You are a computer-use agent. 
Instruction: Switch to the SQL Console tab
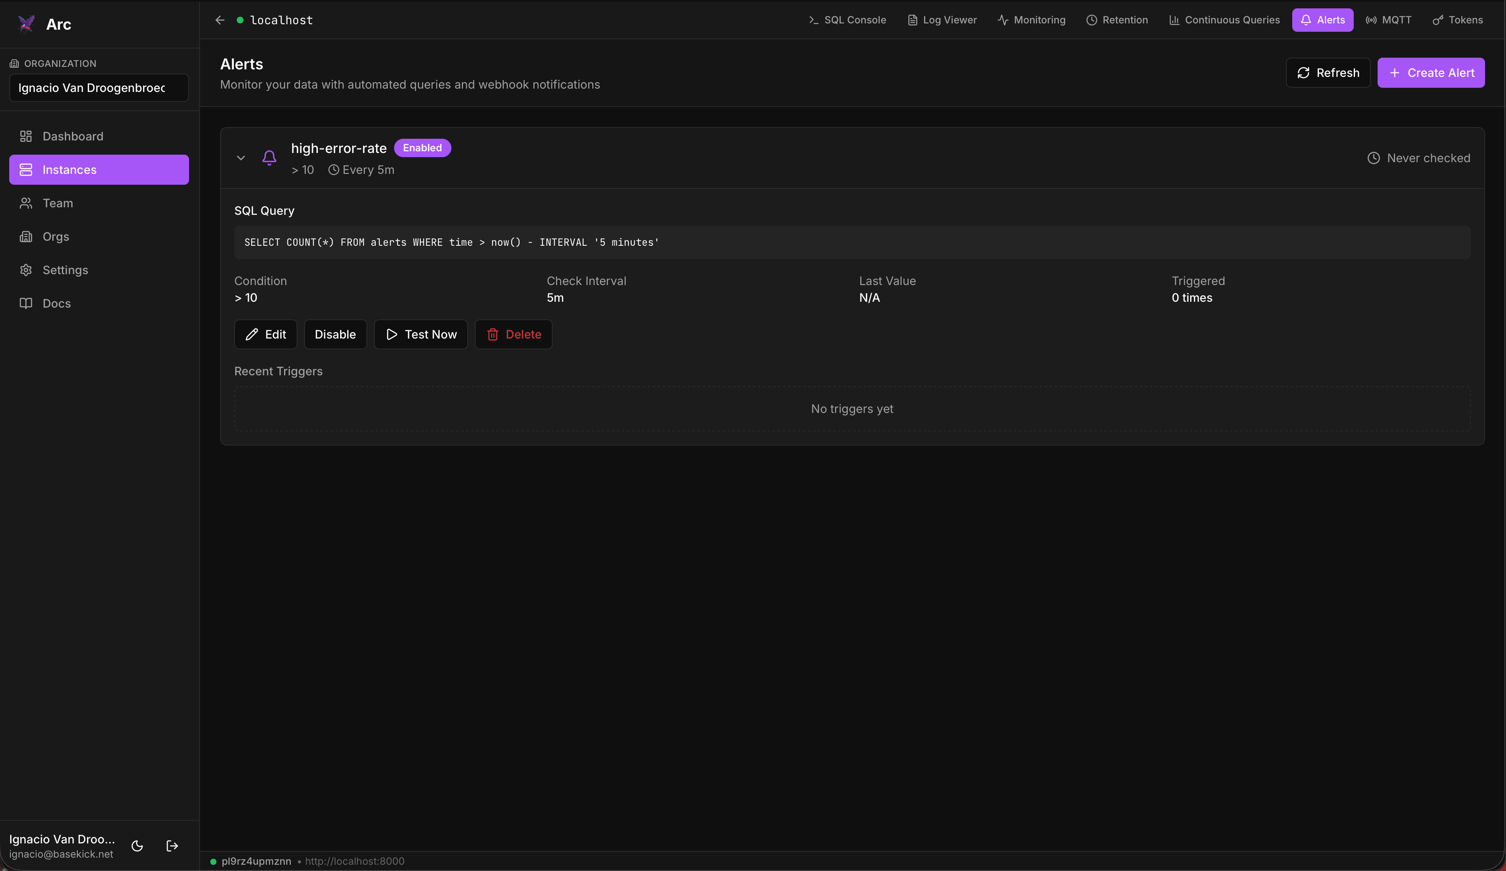tap(847, 20)
